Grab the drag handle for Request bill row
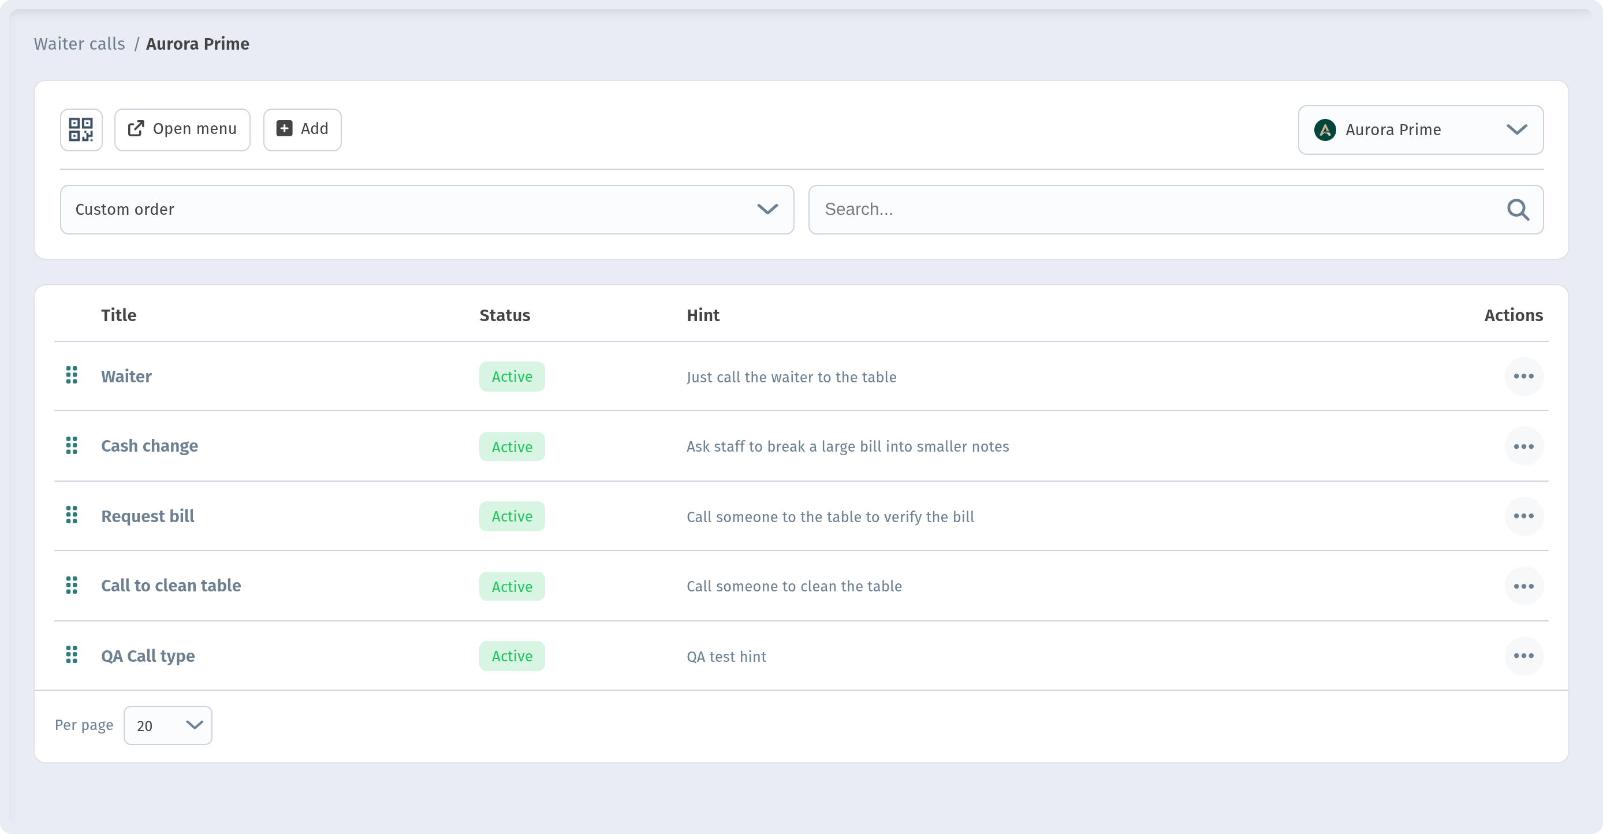 click(72, 515)
